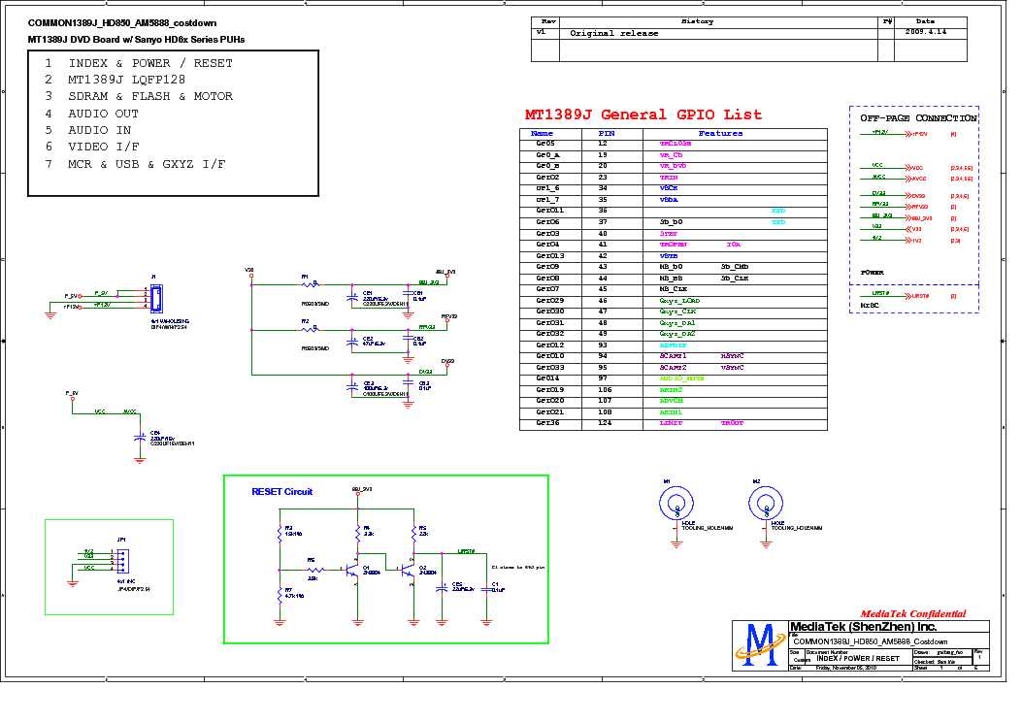Select transistor Q2 in the RESET circuit
This screenshot has width=1022, height=722.
[408, 570]
